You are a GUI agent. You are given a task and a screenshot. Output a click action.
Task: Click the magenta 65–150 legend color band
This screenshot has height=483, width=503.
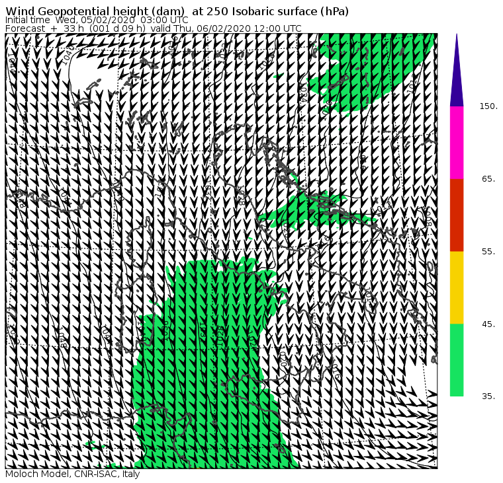point(457,143)
